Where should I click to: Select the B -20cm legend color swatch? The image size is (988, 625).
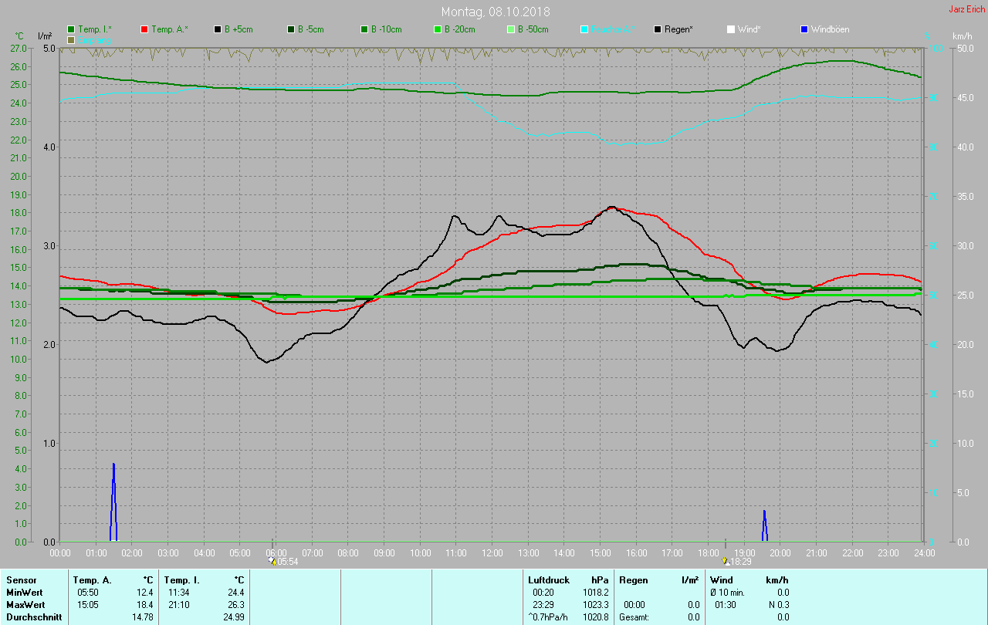point(437,29)
